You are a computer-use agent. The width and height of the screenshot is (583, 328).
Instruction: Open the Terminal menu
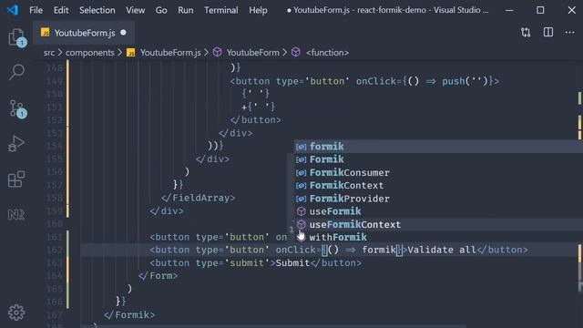(x=220, y=10)
